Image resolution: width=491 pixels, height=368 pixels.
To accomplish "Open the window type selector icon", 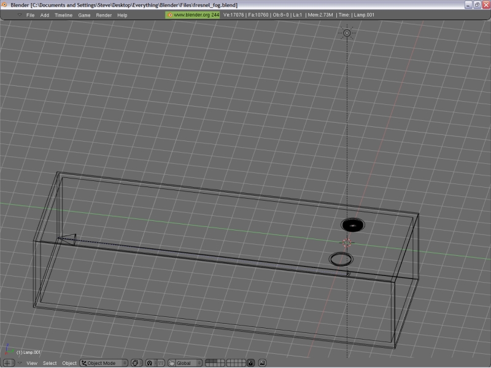I will coord(8,363).
